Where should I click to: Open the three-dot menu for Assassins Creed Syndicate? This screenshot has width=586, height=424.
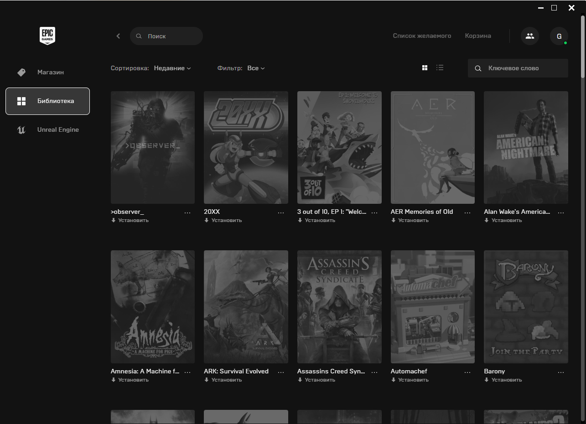pyautogui.click(x=374, y=372)
